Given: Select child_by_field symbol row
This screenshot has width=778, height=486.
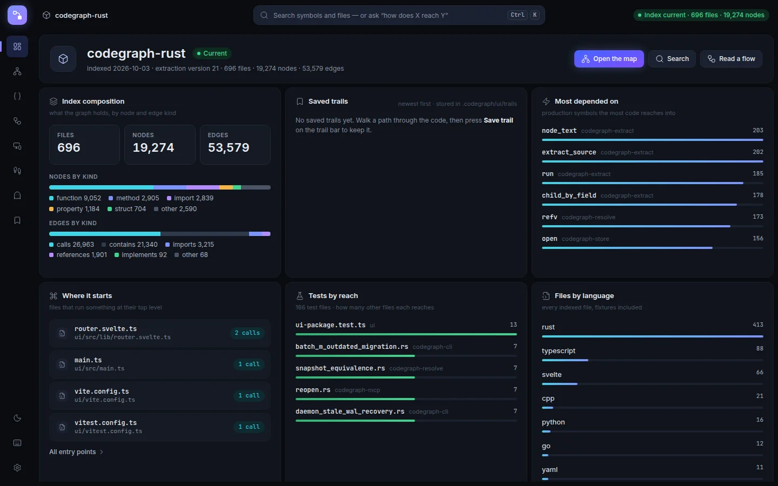Looking at the screenshot, I should tap(653, 198).
